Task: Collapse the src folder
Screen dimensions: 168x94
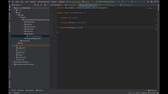Action: (x=14, y=13)
